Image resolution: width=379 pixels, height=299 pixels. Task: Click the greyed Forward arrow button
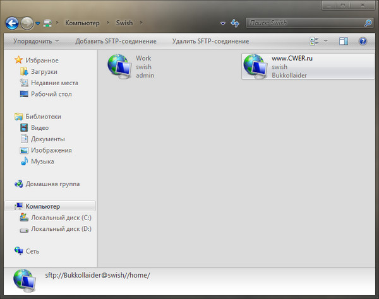[27, 23]
